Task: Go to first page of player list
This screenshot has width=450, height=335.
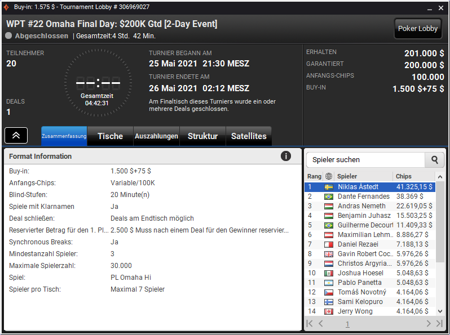Action: click(x=310, y=324)
